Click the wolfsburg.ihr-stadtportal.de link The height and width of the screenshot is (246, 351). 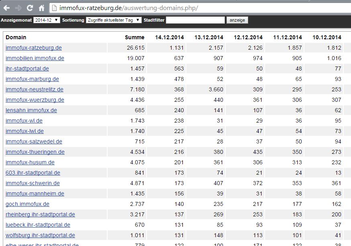pos(40,235)
